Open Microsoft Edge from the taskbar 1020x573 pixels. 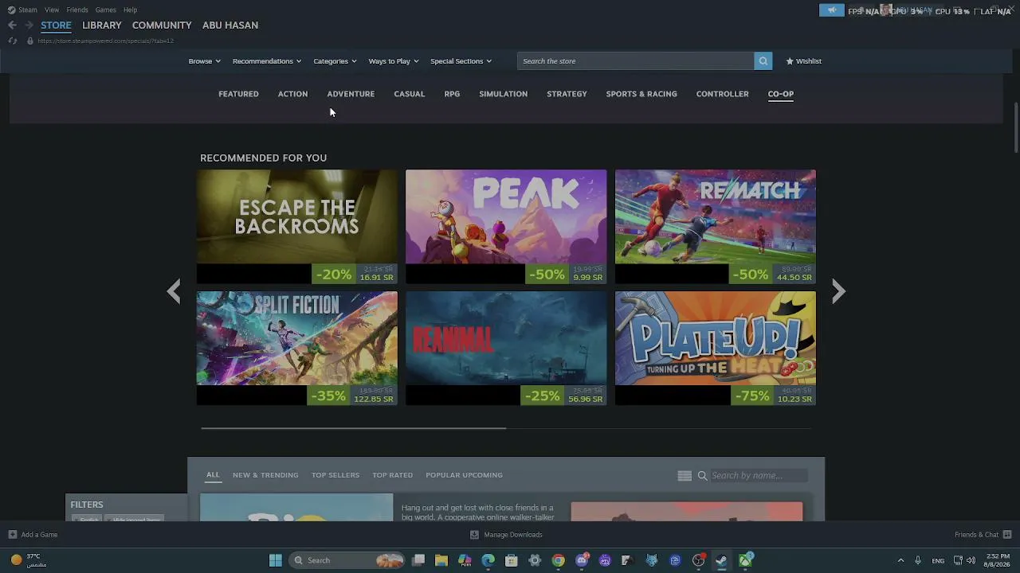(x=488, y=560)
